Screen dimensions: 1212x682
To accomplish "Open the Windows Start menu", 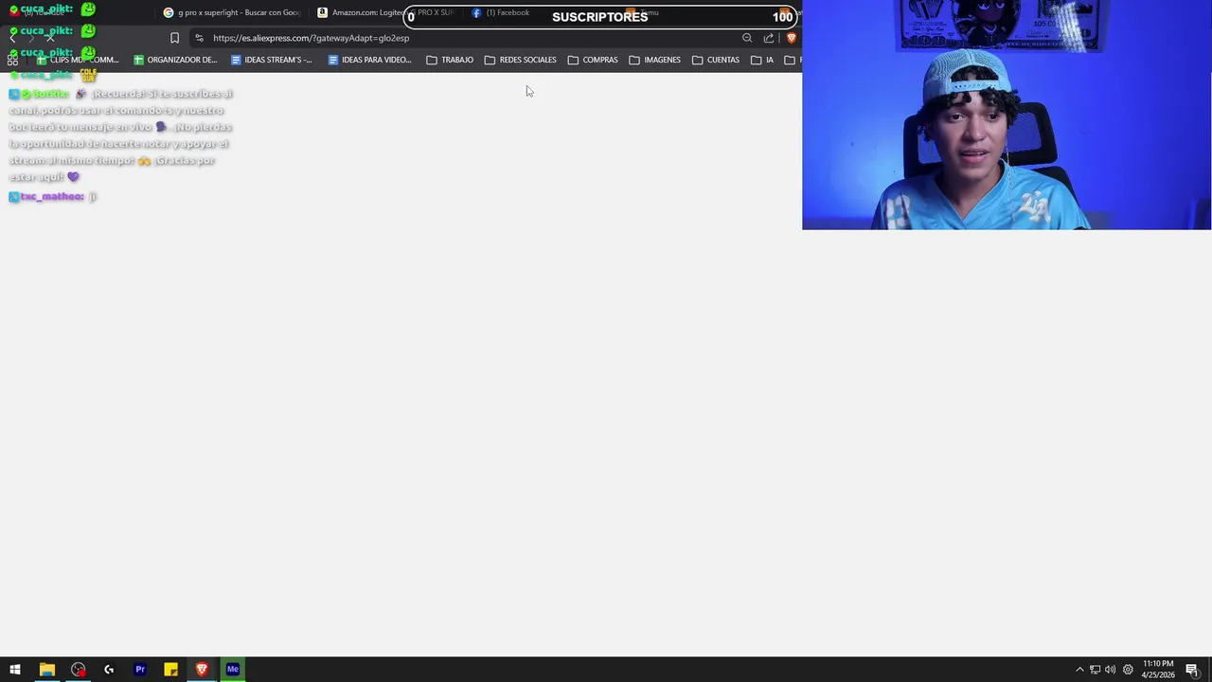I will (x=15, y=670).
